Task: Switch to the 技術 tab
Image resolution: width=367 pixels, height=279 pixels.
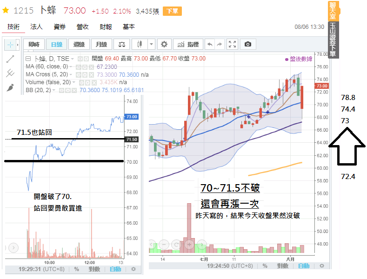Action: click(x=13, y=27)
